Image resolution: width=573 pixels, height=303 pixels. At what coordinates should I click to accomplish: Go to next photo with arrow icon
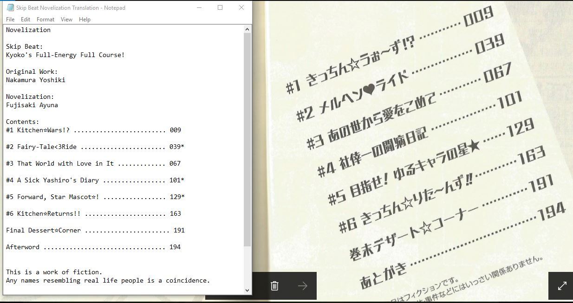tap(303, 286)
